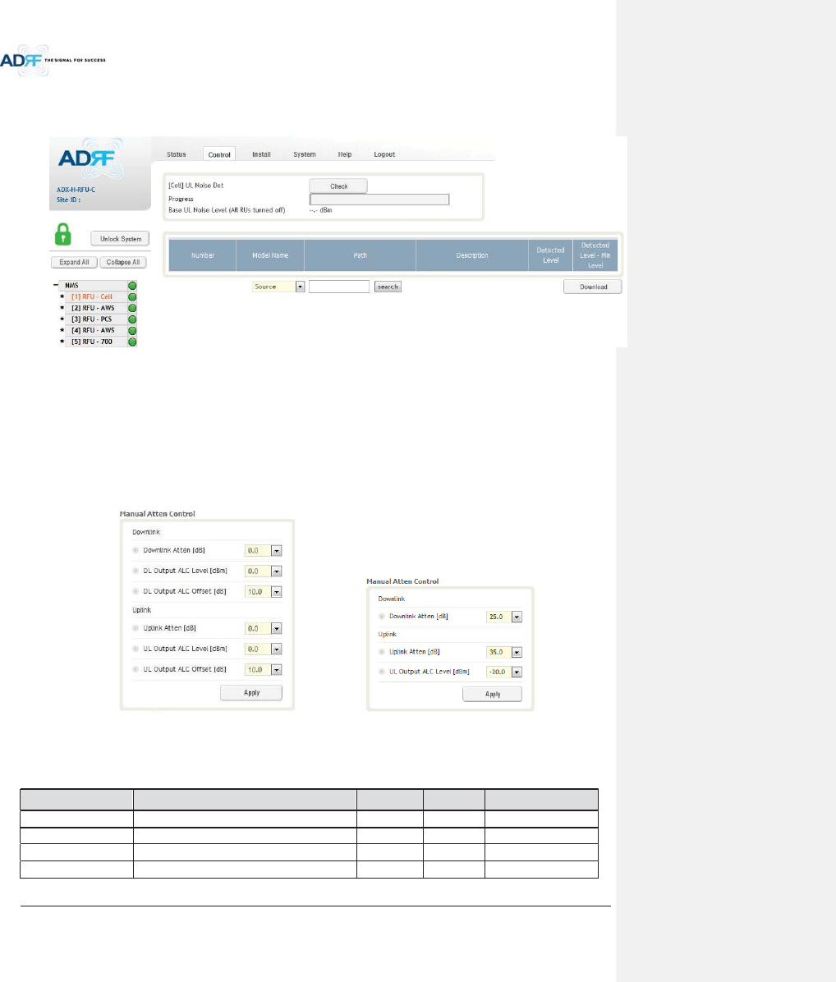836x982 pixels.
Task: Open the Install tab
Action: pos(261,154)
